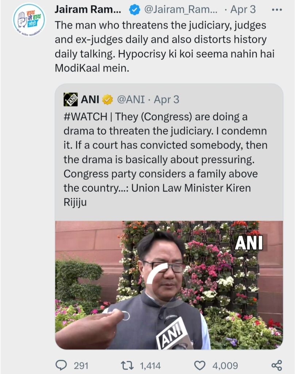Open the quoted tweet's Apr 3 date
This screenshot has height=374, width=295.
point(166,99)
